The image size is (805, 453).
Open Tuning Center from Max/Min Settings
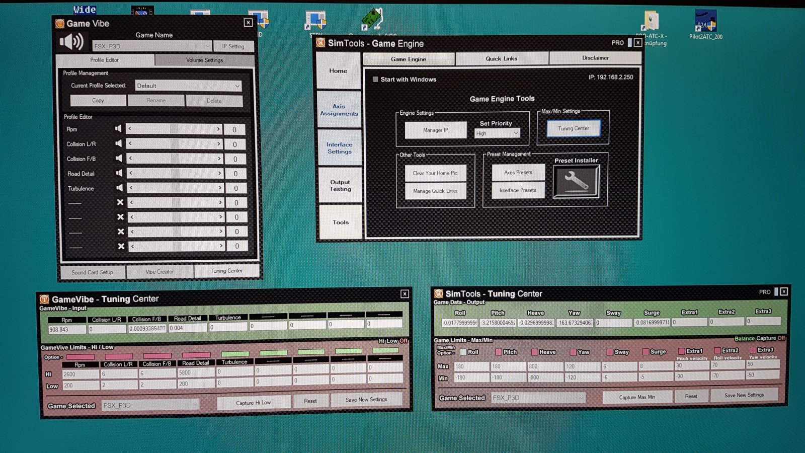[x=574, y=128]
